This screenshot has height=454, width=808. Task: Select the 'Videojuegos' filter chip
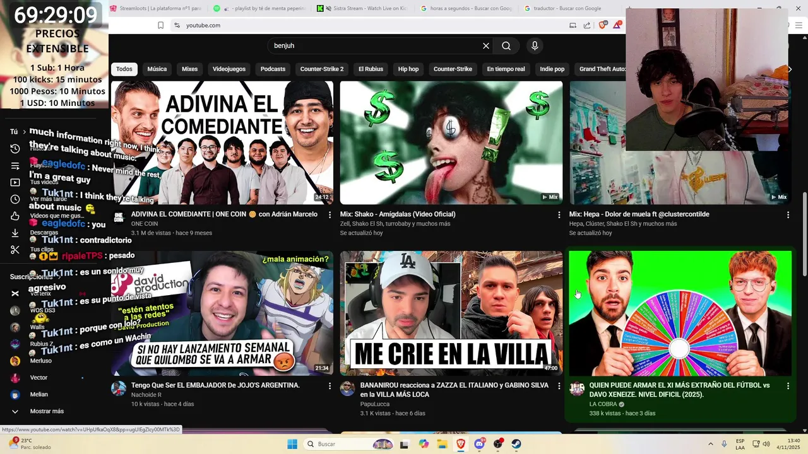(229, 69)
